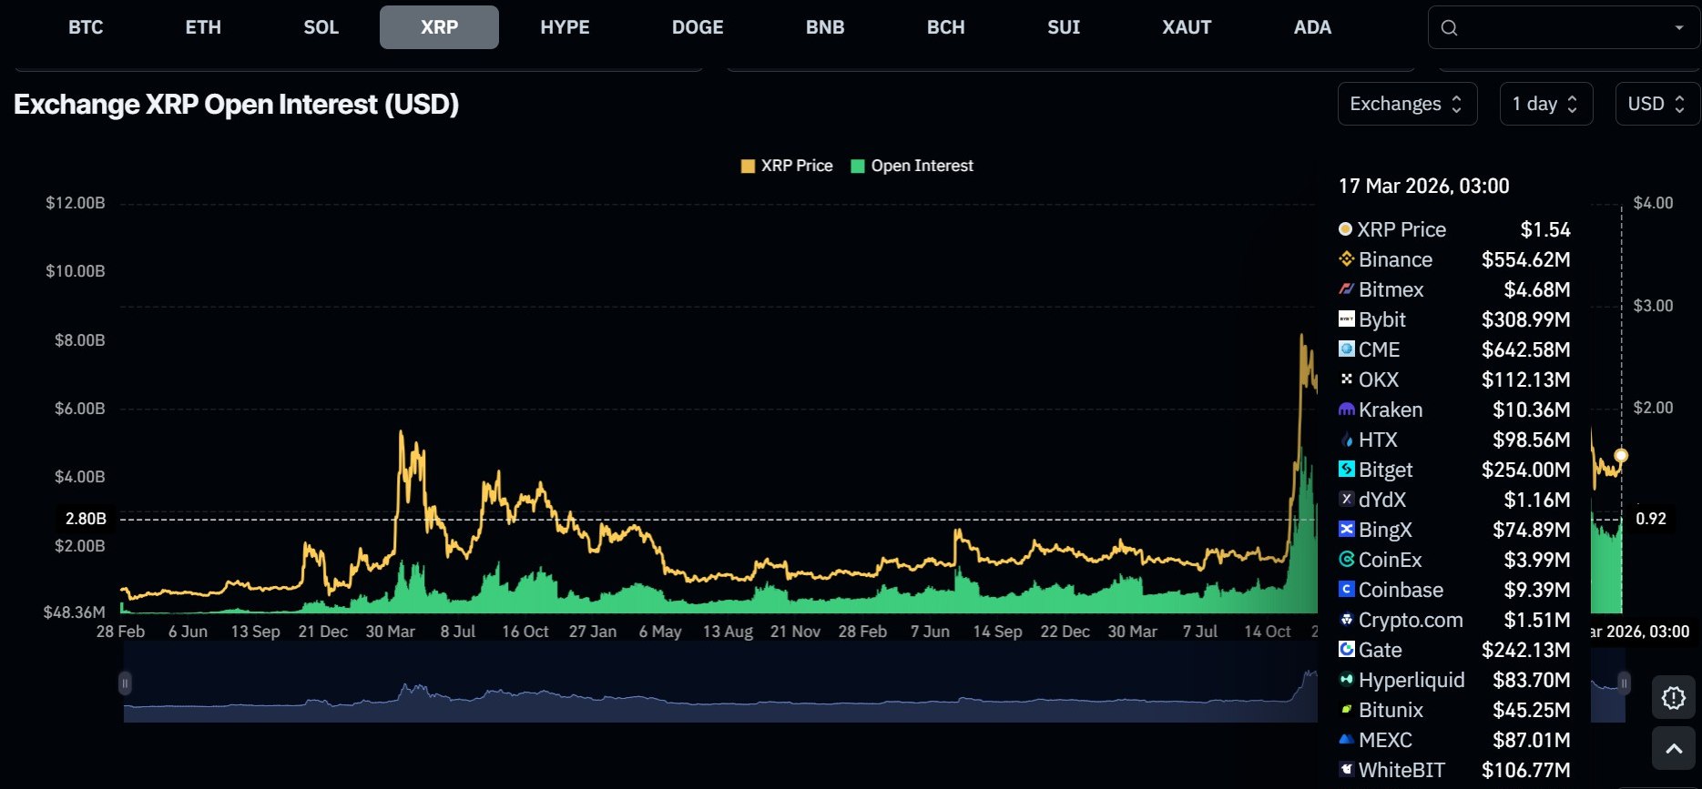This screenshot has width=1702, height=789.
Task: Click the scroll-to-top arrow button
Action: point(1674,748)
